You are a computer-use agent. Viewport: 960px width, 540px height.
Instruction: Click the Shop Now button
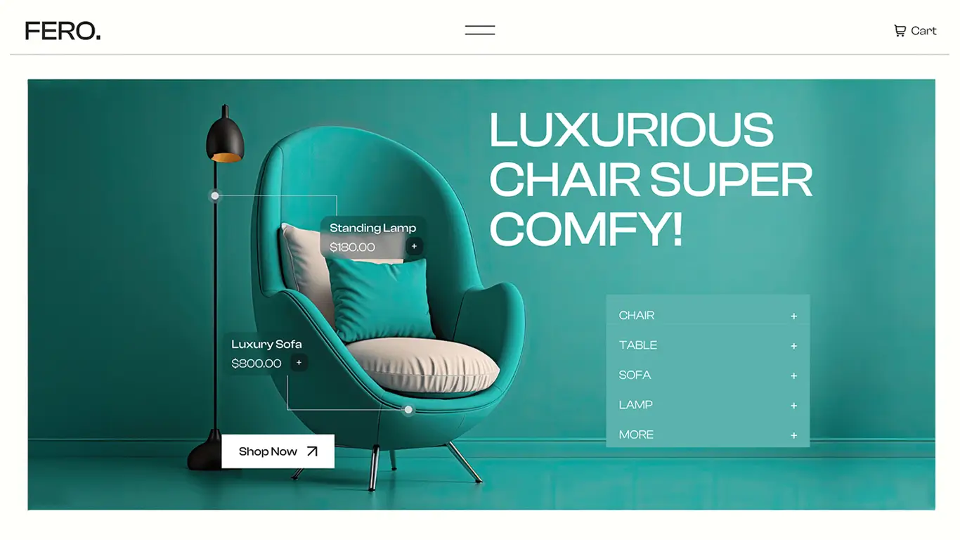click(x=278, y=451)
